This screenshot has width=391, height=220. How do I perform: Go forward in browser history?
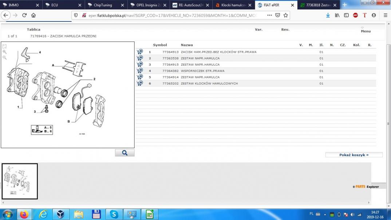(x=15, y=15)
